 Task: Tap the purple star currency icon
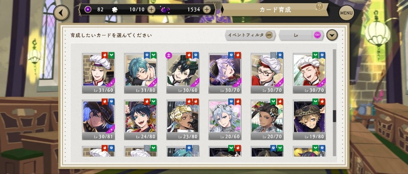click(88, 10)
